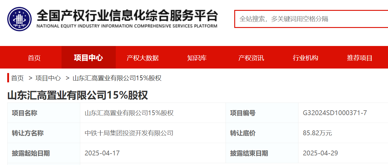388x165 pixels.
Task: Click the 披露起始日期 label cell
Action: [44, 153]
